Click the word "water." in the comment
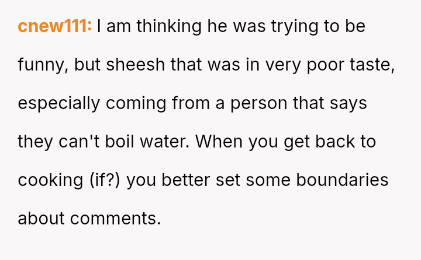The width and height of the screenshot is (421, 260). pos(164,142)
